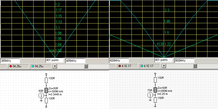Click the l=0.25 m length label
The width and height of the screenshot is (218, 109).
[163, 94]
